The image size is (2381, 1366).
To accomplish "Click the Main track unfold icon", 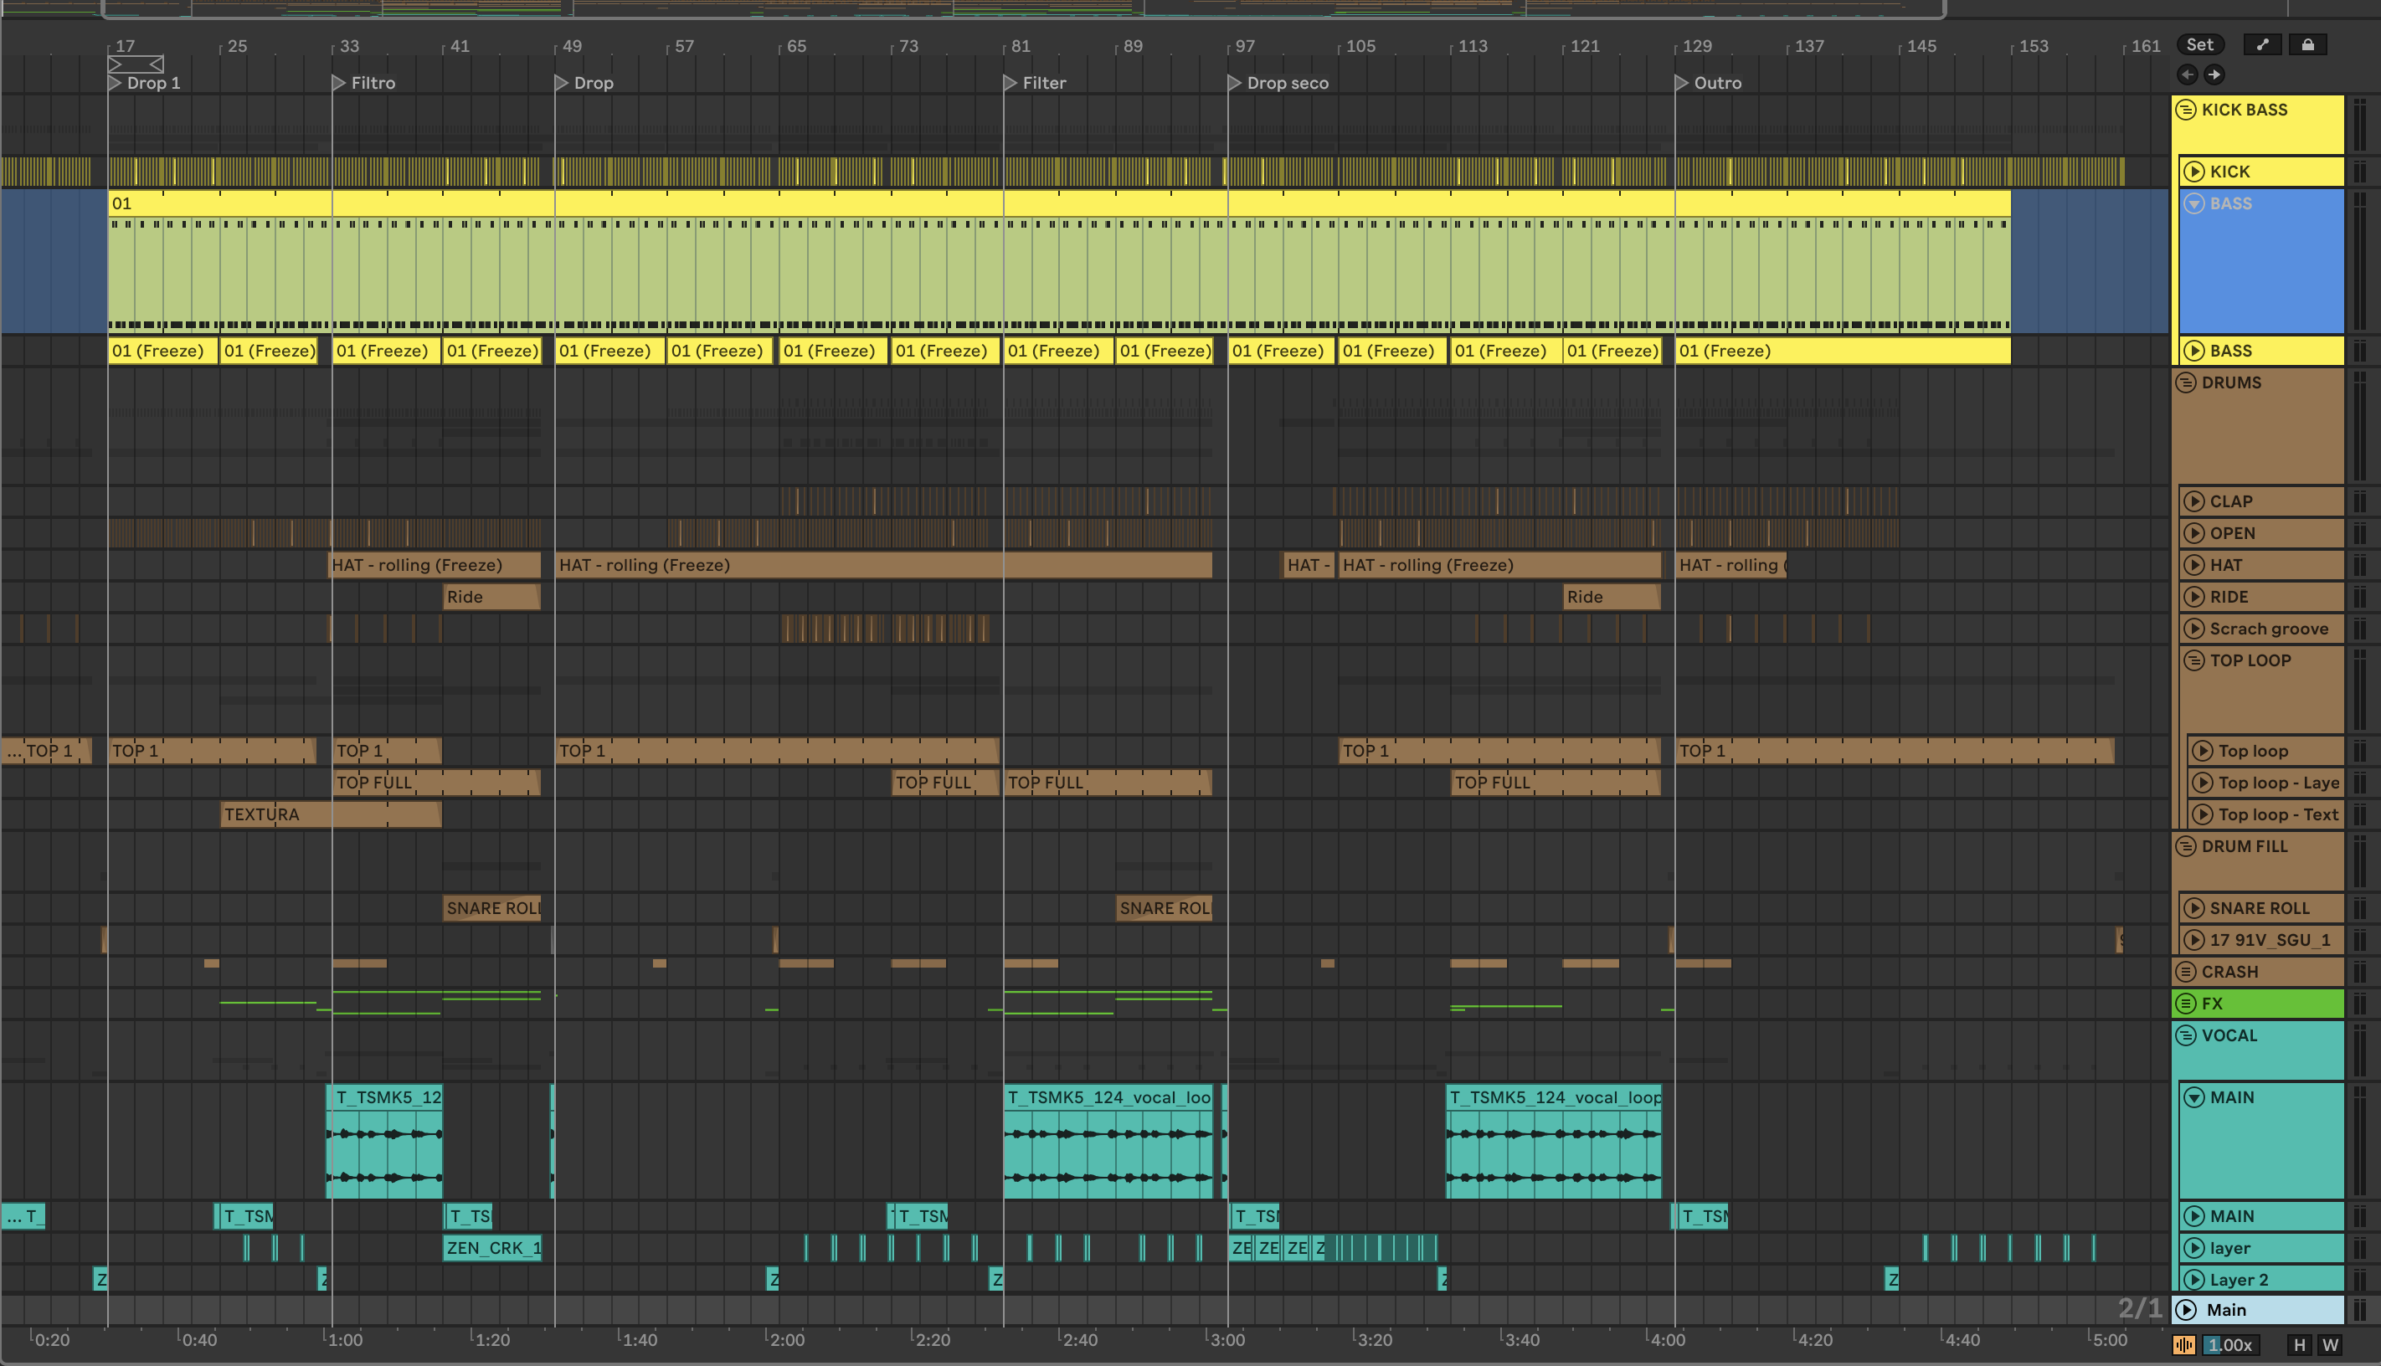I will point(2186,1310).
